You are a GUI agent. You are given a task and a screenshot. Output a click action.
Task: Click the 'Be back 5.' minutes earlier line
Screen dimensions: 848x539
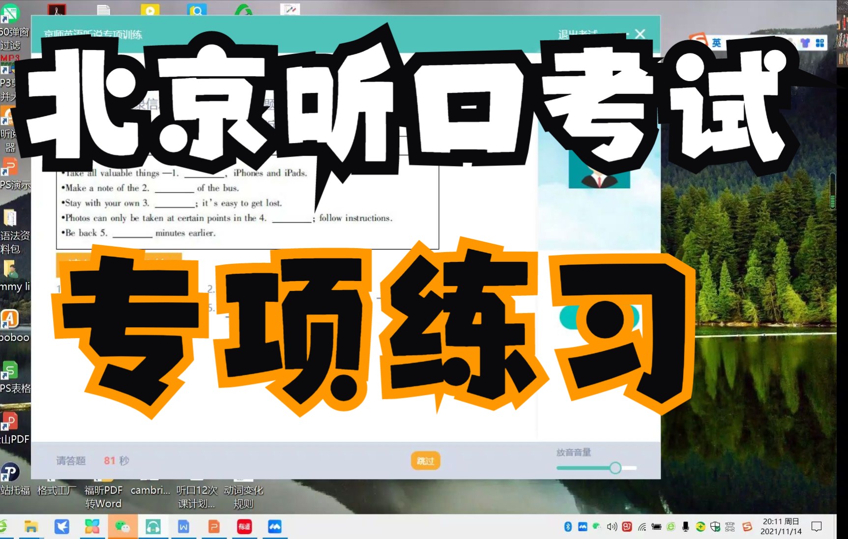(138, 233)
